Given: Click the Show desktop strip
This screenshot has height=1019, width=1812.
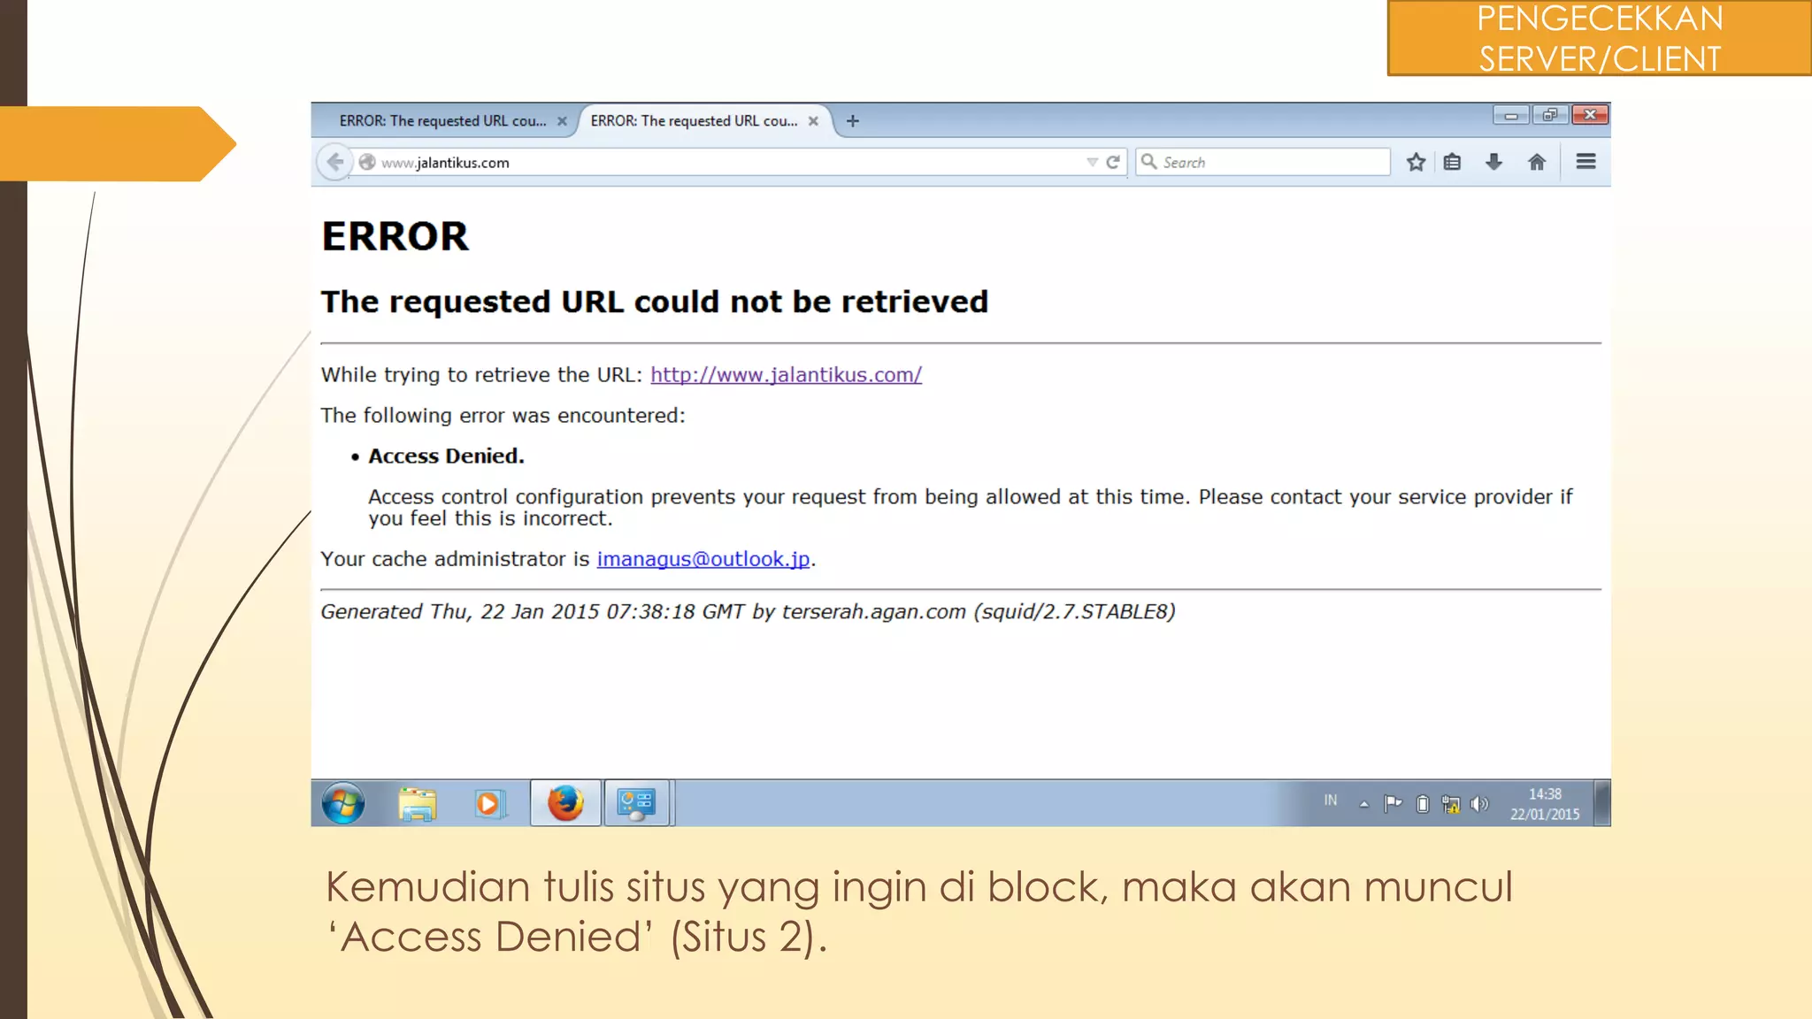Looking at the screenshot, I should pos(1601,803).
